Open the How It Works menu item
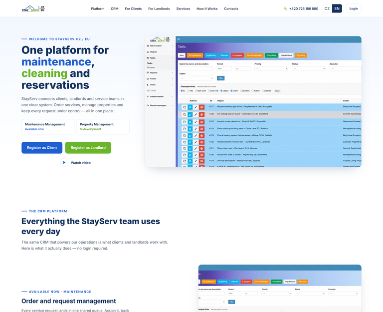Viewport: 383px width, 312px height. pos(207,8)
